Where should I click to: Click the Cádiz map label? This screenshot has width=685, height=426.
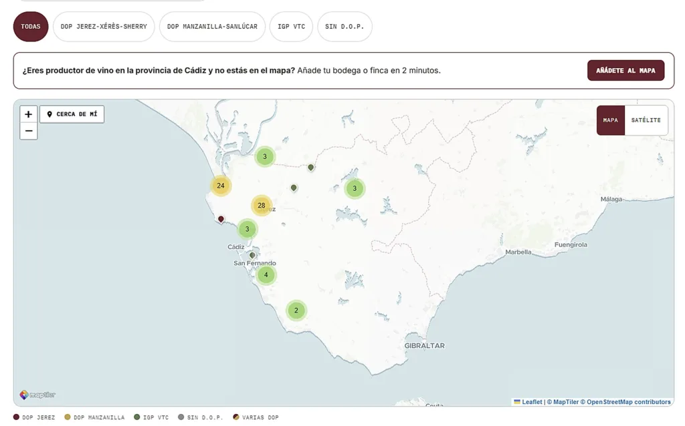[x=236, y=247]
